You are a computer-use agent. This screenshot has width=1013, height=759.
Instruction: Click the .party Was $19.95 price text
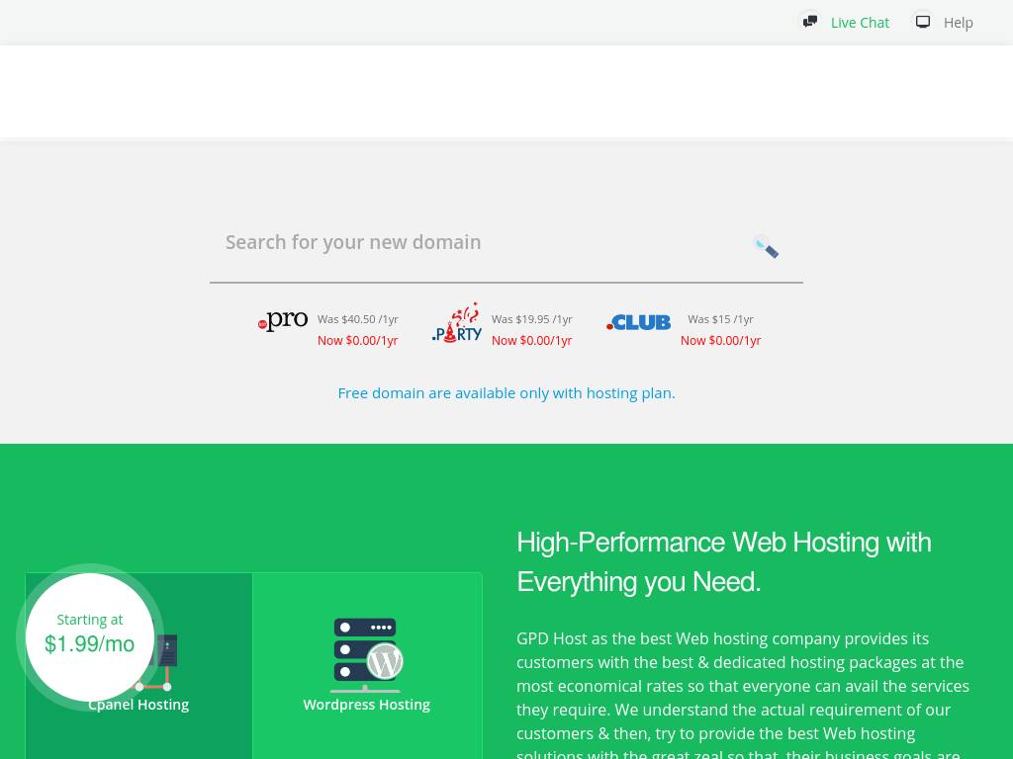pyautogui.click(x=531, y=319)
